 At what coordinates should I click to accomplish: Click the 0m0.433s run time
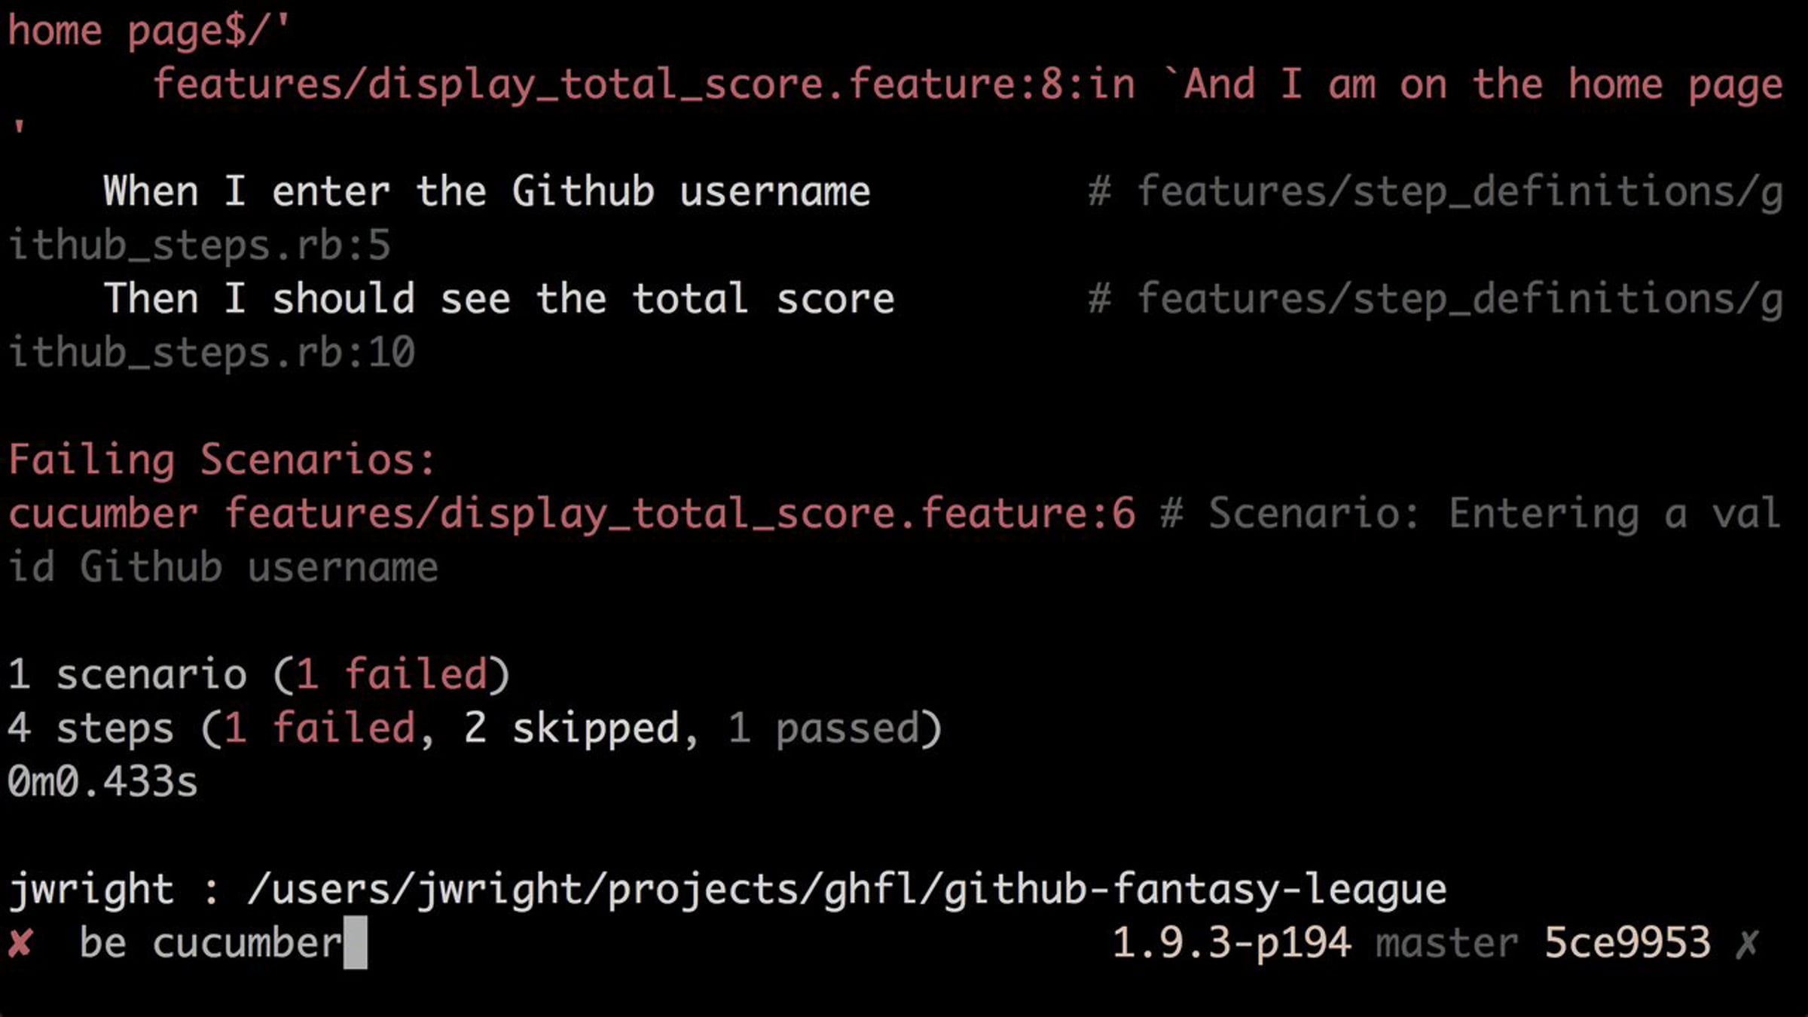pyautogui.click(x=102, y=782)
